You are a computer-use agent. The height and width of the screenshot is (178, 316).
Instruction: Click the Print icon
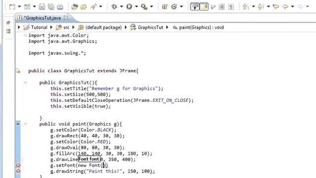click(x=60, y=6)
